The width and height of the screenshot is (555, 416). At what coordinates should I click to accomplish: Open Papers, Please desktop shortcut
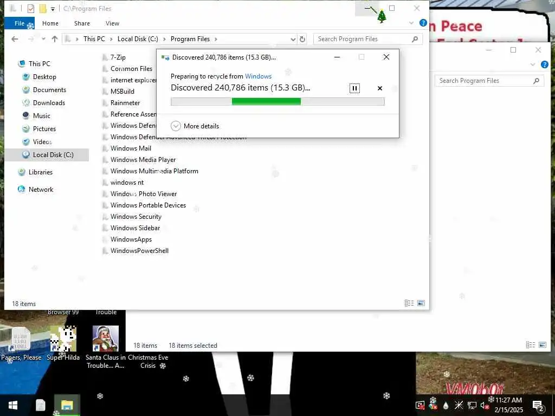(21, 343)
